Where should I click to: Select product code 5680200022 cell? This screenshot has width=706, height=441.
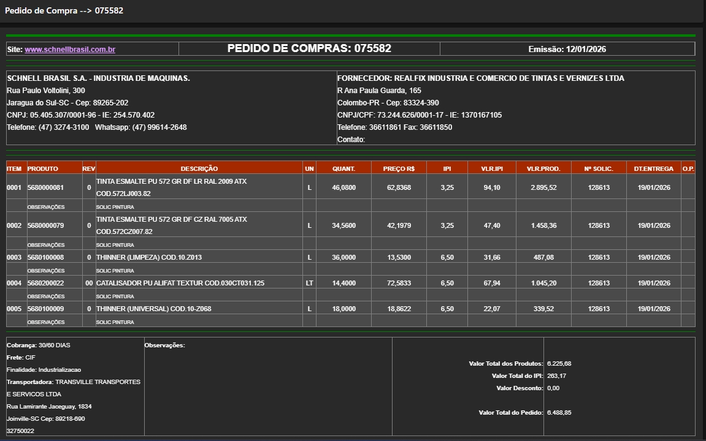click(x=45, y=283)
